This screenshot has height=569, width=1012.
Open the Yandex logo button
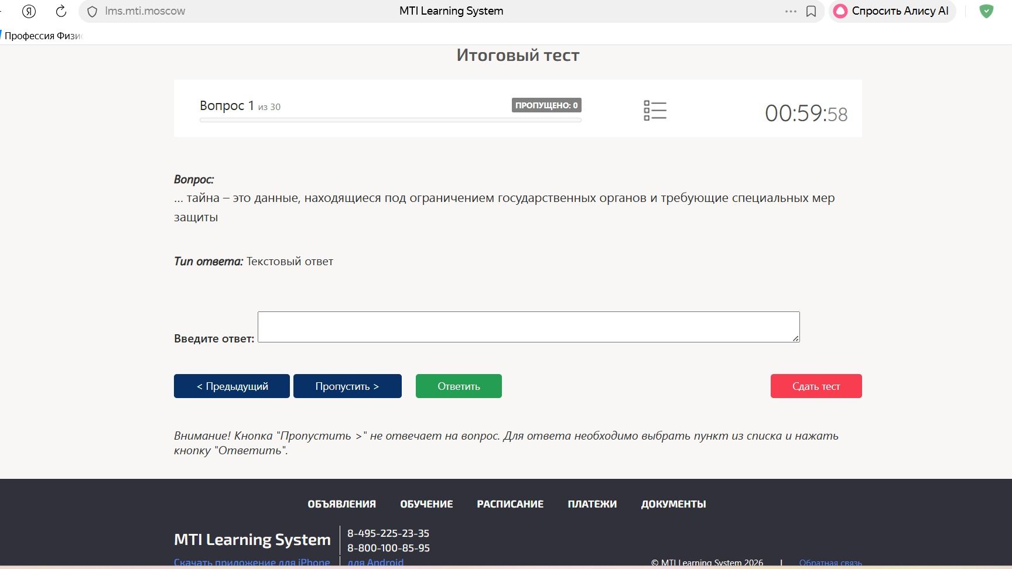29,11
